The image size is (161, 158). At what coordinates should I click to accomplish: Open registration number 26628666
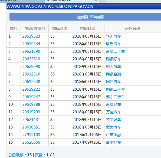pyautogui.click(x=31, y=142)
